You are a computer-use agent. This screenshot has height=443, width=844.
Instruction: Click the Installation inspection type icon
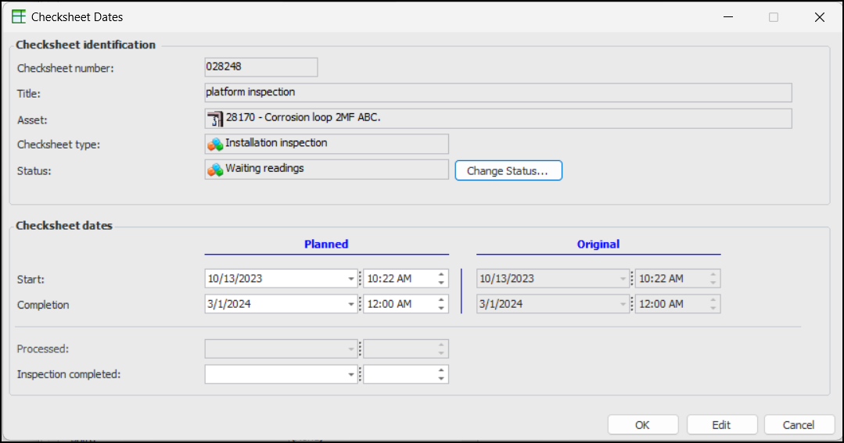[215, 144]
